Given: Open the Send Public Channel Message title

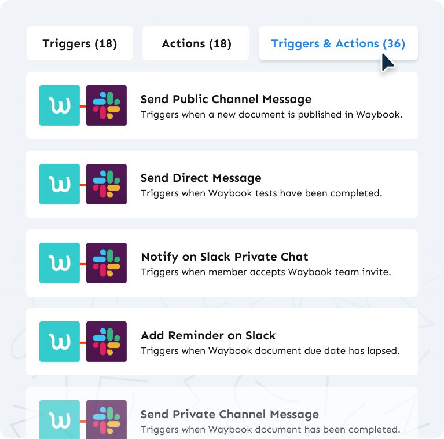Looking at the screenshot, I should coord(226,100).
